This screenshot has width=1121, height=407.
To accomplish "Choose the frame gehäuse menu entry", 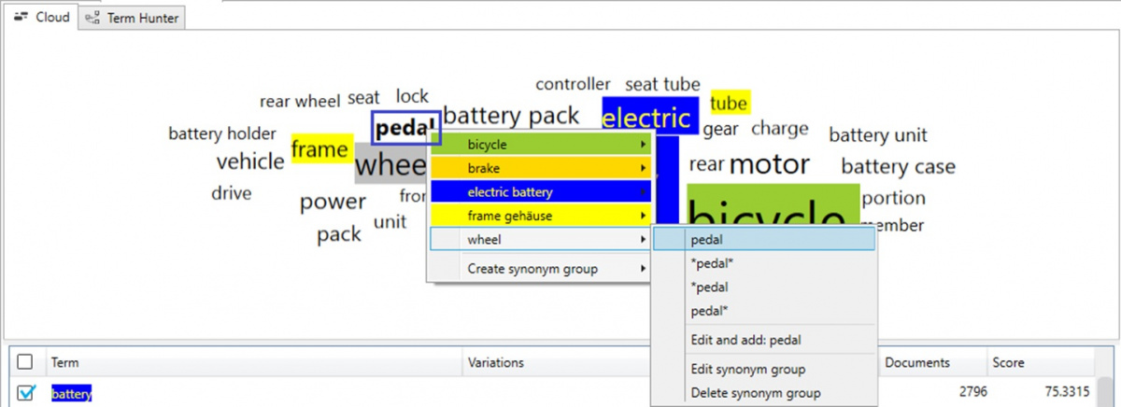I will pyautogui.click(x=541, y=216).
